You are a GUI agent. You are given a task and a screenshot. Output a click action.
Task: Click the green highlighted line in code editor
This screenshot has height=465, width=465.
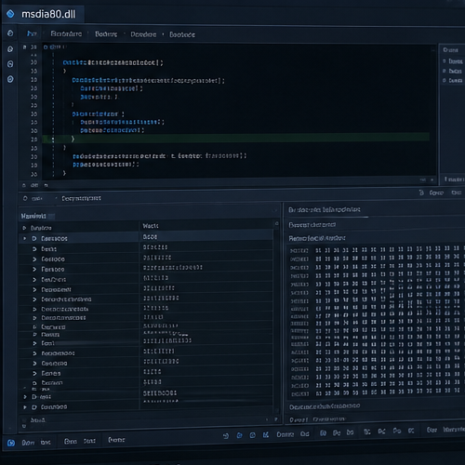point(235,139)
